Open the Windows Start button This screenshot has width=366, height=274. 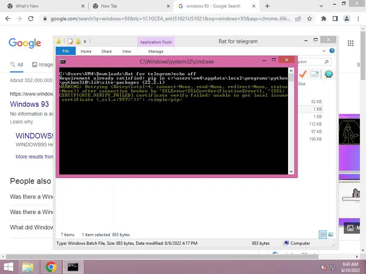click(9, 267)
